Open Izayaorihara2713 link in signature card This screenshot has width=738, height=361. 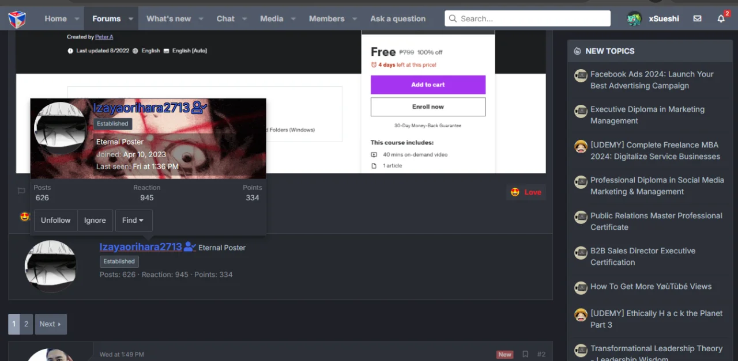(141, 247)
